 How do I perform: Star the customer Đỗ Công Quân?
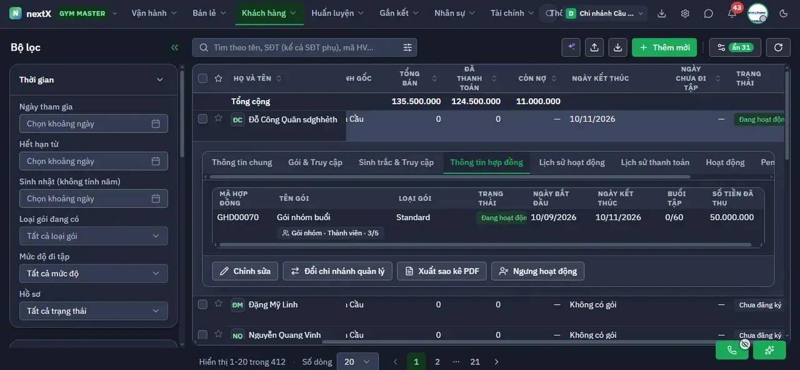coord(218,118)
